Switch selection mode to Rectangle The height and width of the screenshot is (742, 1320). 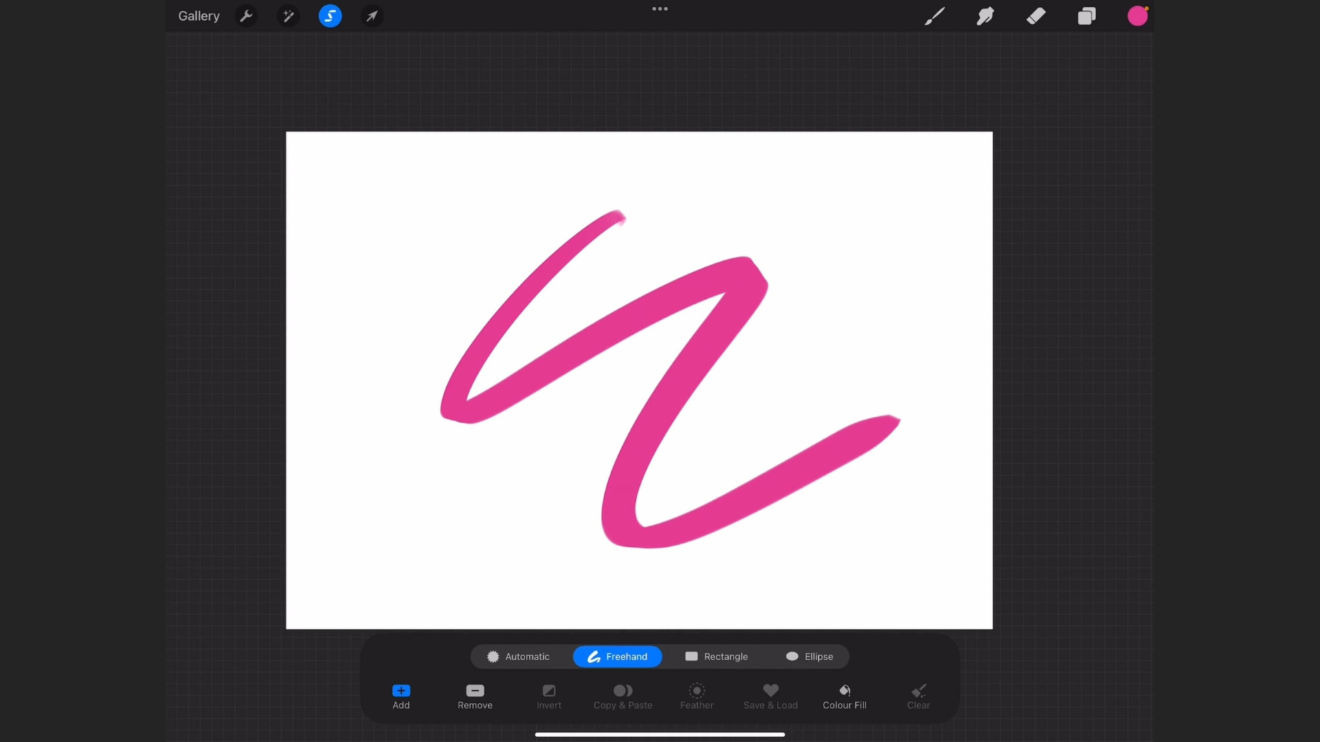(x=716, y=657)
